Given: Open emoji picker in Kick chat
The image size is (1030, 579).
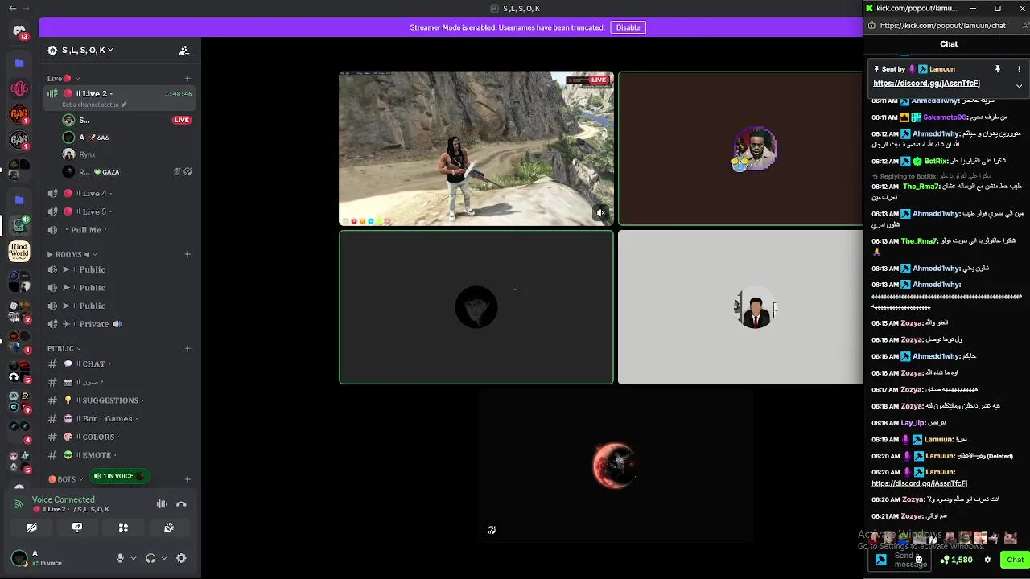Looking at the screenshot, I should [919, 560].
